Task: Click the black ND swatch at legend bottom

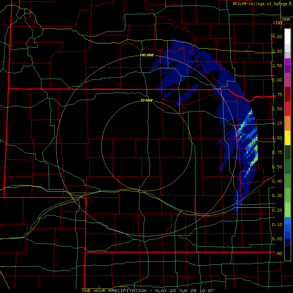Action: tap(287, 253)
